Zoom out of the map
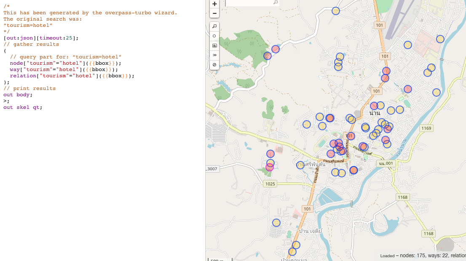This screenshot has width=466, height=261. (214, 13)
